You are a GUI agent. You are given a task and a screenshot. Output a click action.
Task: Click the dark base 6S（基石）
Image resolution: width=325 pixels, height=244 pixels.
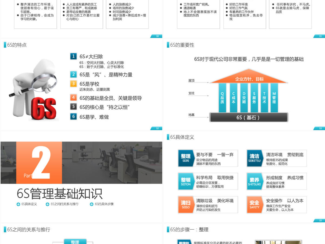tap(249, 117)
